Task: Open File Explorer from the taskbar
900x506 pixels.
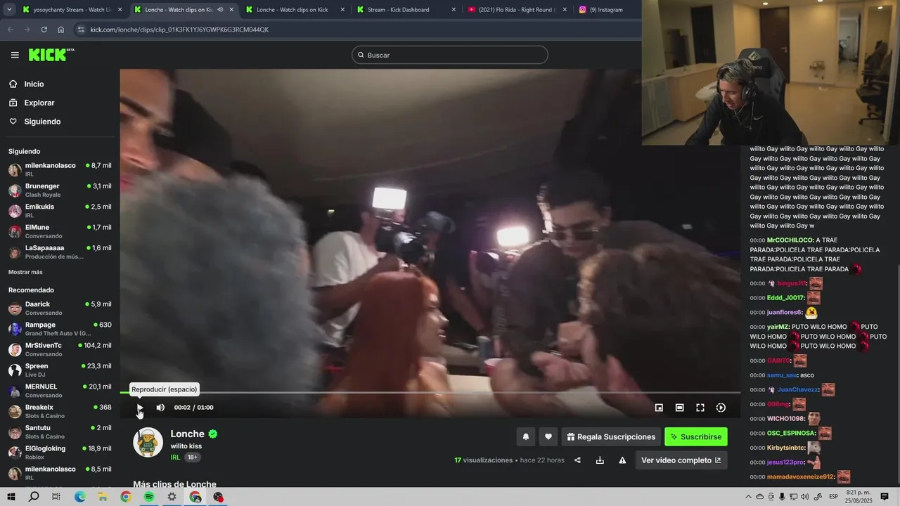Action: click(103, 497)
